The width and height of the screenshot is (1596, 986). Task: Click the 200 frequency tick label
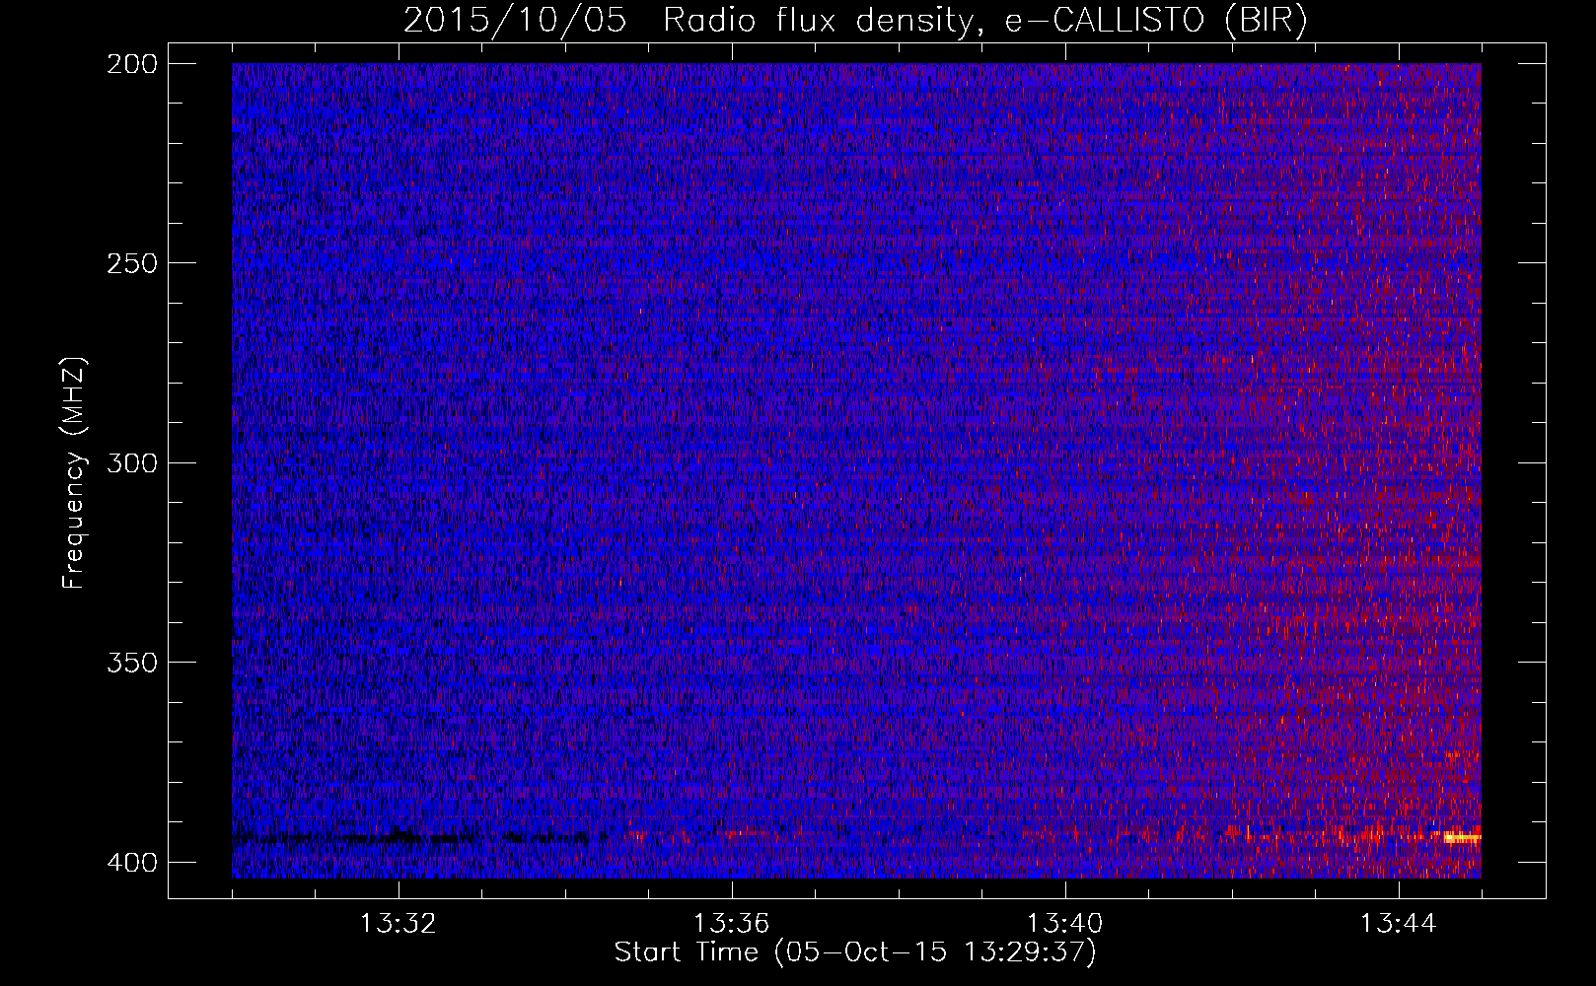click(x=131, y=64)
